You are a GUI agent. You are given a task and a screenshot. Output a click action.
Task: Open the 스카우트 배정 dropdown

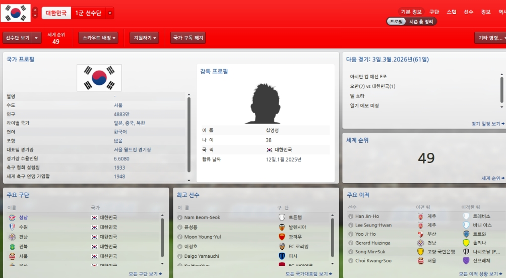[98, 38]
